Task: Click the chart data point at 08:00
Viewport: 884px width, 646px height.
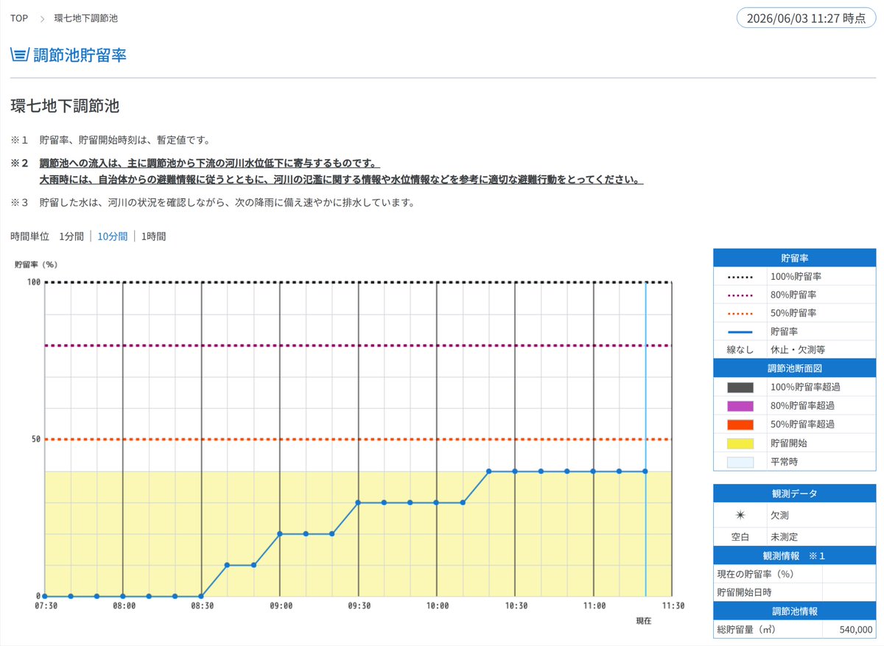Action: pos(123,596)
